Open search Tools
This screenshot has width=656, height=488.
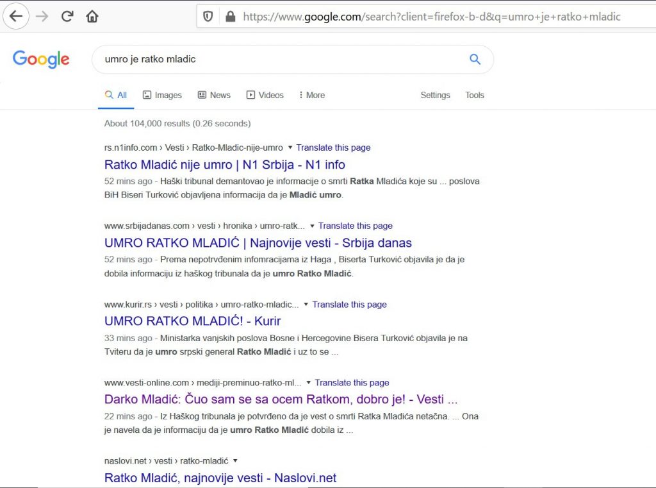475,95
